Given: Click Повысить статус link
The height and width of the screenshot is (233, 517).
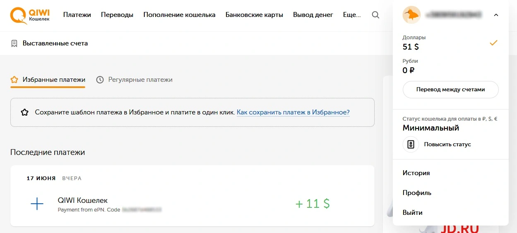Looking at the screenshot, I should point(447,145).
